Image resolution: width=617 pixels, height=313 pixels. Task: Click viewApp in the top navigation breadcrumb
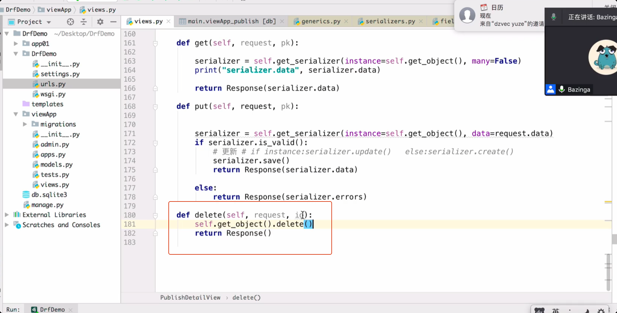(59, 10)
